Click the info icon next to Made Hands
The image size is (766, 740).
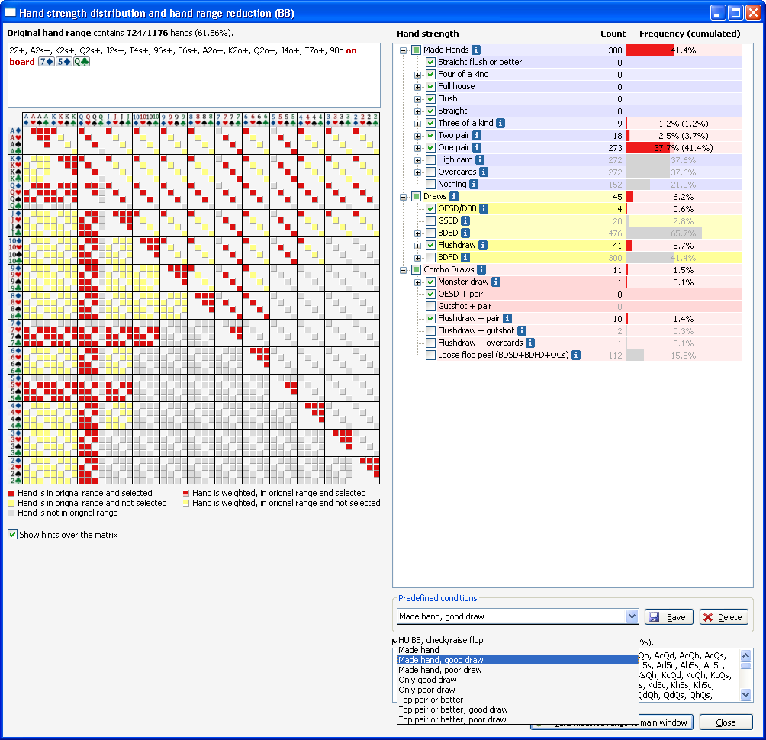pos(475,50)
